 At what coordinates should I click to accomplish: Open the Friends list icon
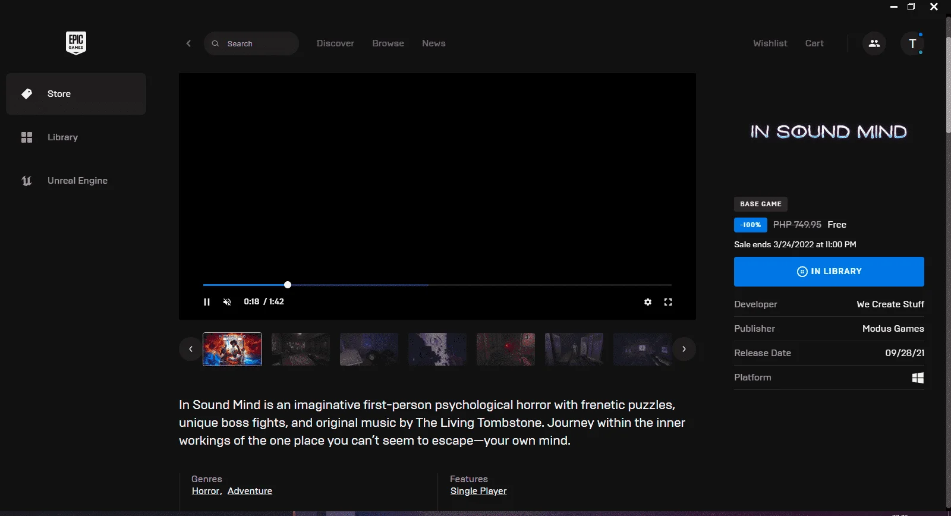click(874, 43)
